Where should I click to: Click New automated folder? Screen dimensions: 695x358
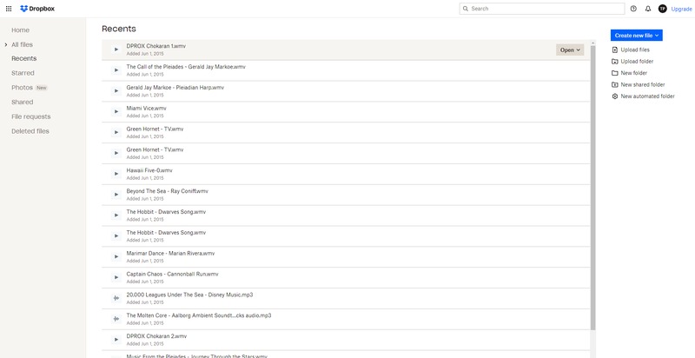(x=647, y=96)
